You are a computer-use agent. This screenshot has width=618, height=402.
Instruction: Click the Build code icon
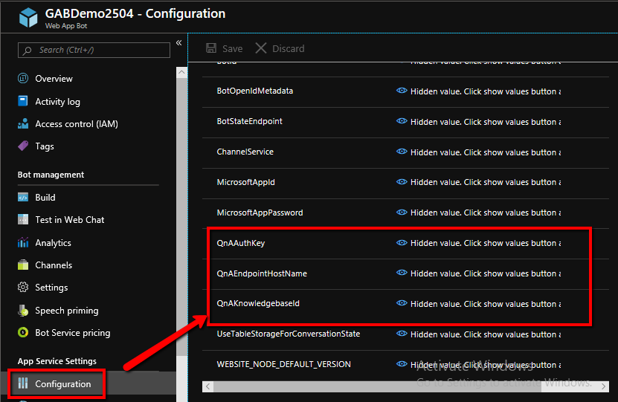click(x=23, y=197)
